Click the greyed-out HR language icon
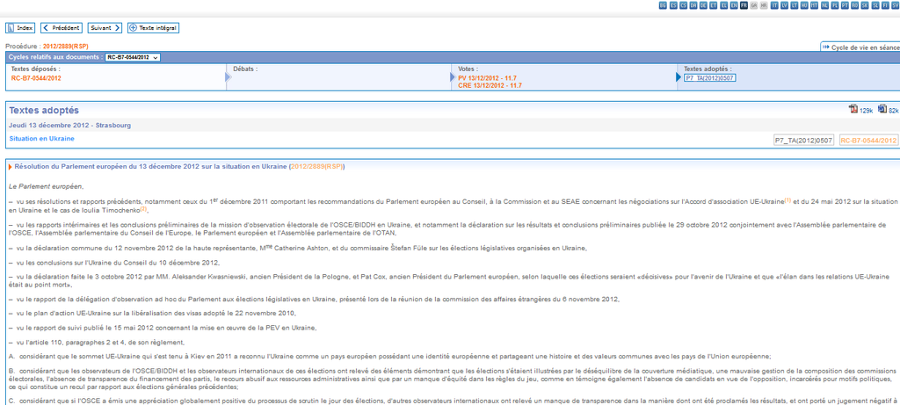Screen dimensions: 900x405 (764, 5)
